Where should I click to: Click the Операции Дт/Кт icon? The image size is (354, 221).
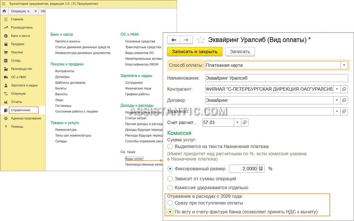[6, 94]
